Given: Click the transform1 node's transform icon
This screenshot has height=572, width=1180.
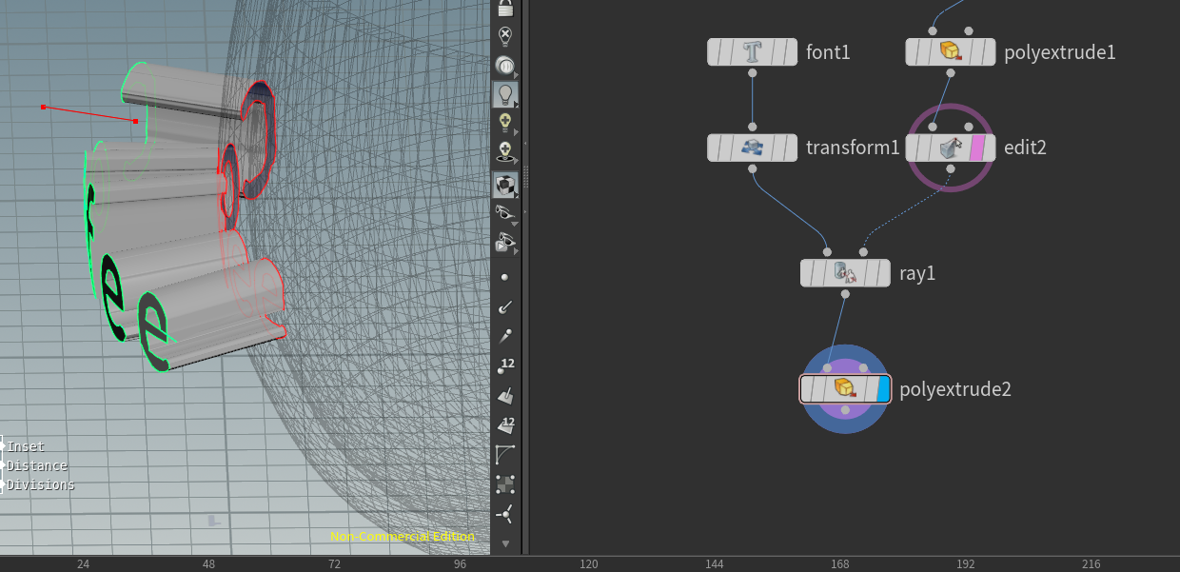Looking at the screenshot, I should [x=752, y=148].
